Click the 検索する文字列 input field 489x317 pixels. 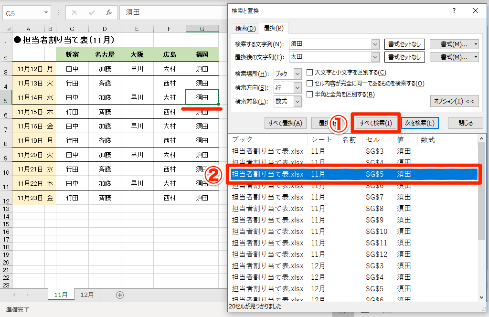tap(330, 44)
